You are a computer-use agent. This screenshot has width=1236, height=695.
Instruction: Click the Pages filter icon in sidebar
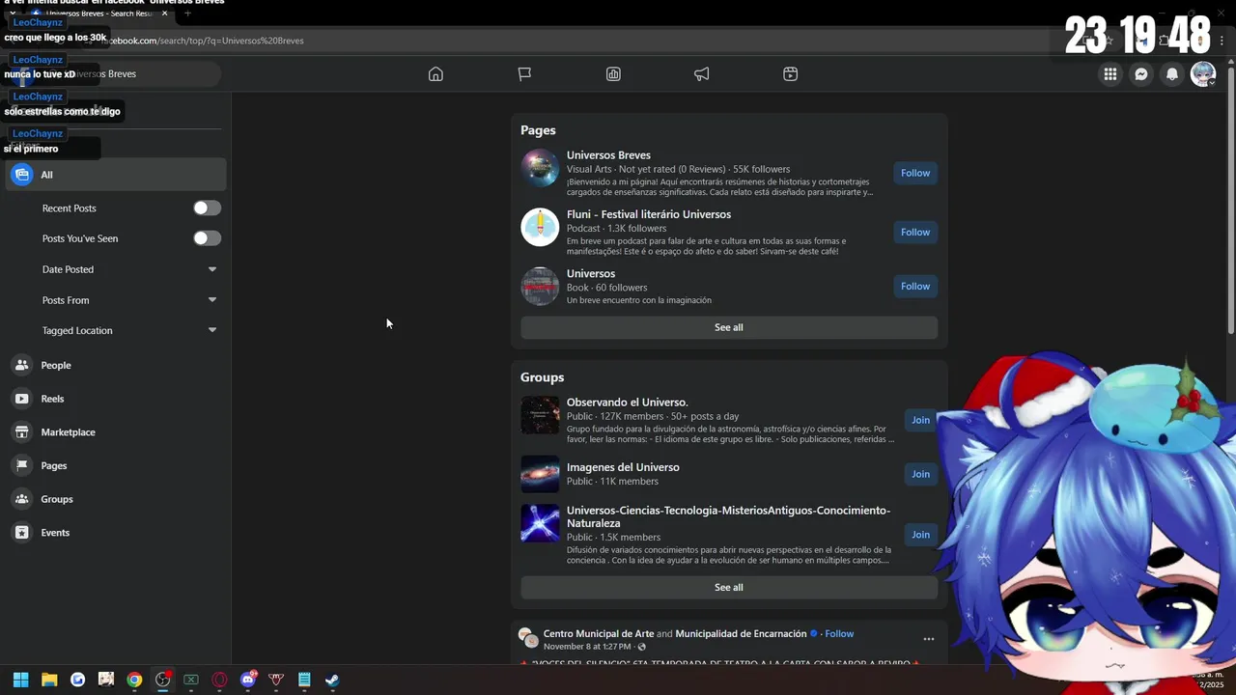click(21, 466)
